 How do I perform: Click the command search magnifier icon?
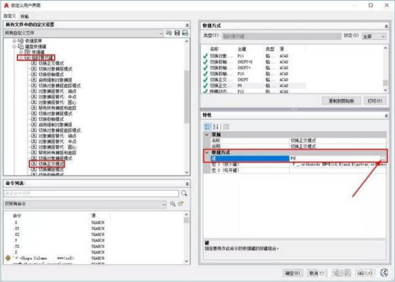coord(184,193)
